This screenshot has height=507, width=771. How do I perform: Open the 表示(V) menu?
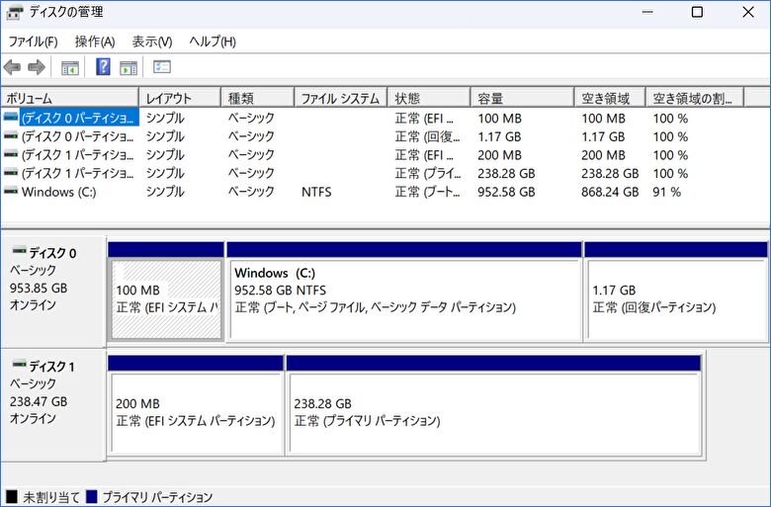(x=152, y=42)
